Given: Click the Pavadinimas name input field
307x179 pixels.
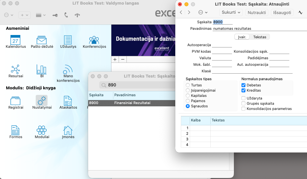Looking at the screenshot, I should coord(259,28).
